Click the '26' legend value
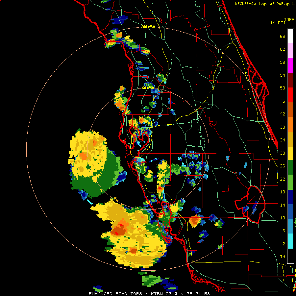Screen dimensions: 296x296 [x=283, y=166]
